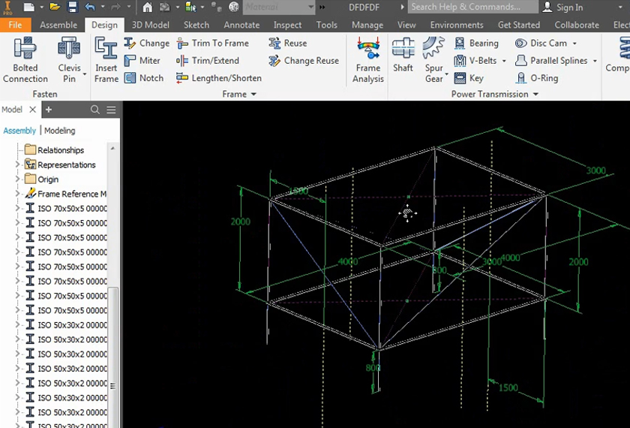Open the File menu
Viewport: 630px width, 428px height.
point(15,25)
